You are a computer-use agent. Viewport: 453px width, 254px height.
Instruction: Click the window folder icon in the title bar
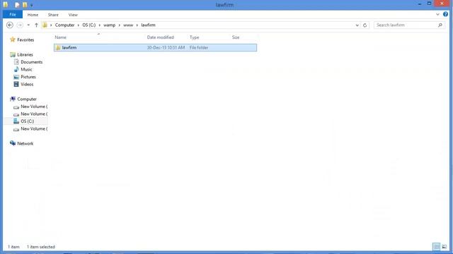[x=6, y=5]
